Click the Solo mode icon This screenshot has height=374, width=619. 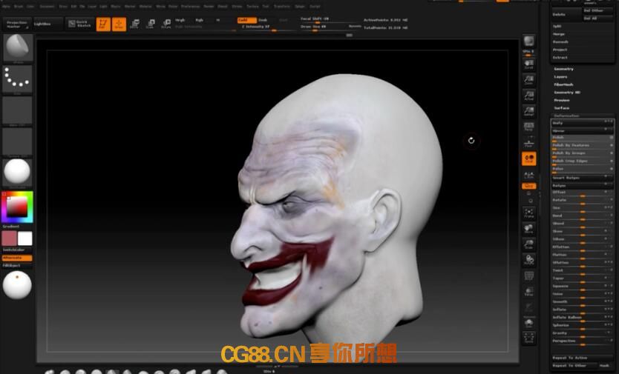coord(528,323)
